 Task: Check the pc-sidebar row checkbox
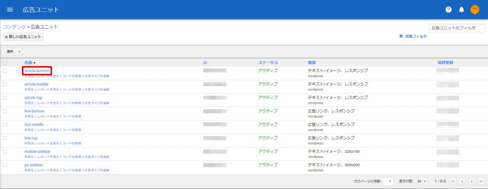5,165
